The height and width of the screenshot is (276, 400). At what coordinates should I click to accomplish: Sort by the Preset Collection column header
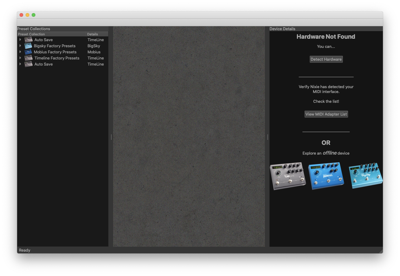coord(52,34)
